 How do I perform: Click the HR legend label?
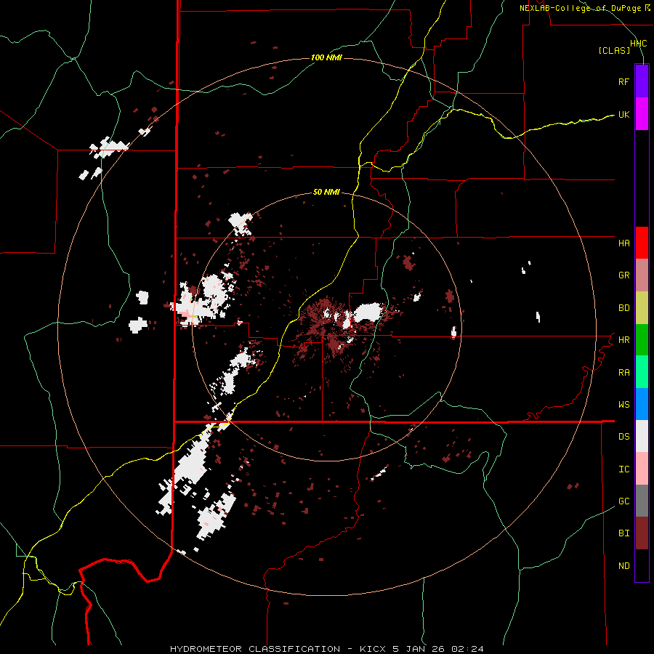pos(623,340)
